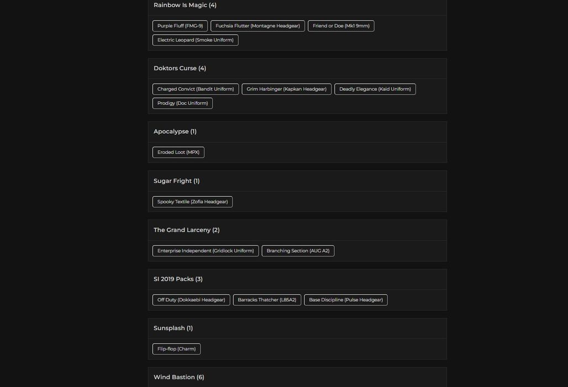Screen dimensions: 568x387
Task: Choose Friend or Doe (Mk1 9mm) item
Action: [x=341, y=26]
